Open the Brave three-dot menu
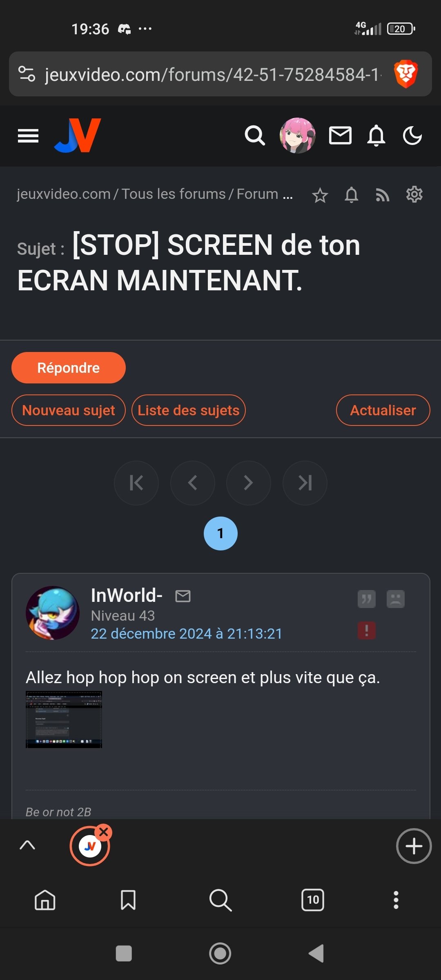 pyautogui.click(x=396, y=900)
